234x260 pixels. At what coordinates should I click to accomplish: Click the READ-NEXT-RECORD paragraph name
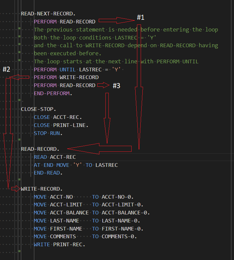click(x=48, y=14)
